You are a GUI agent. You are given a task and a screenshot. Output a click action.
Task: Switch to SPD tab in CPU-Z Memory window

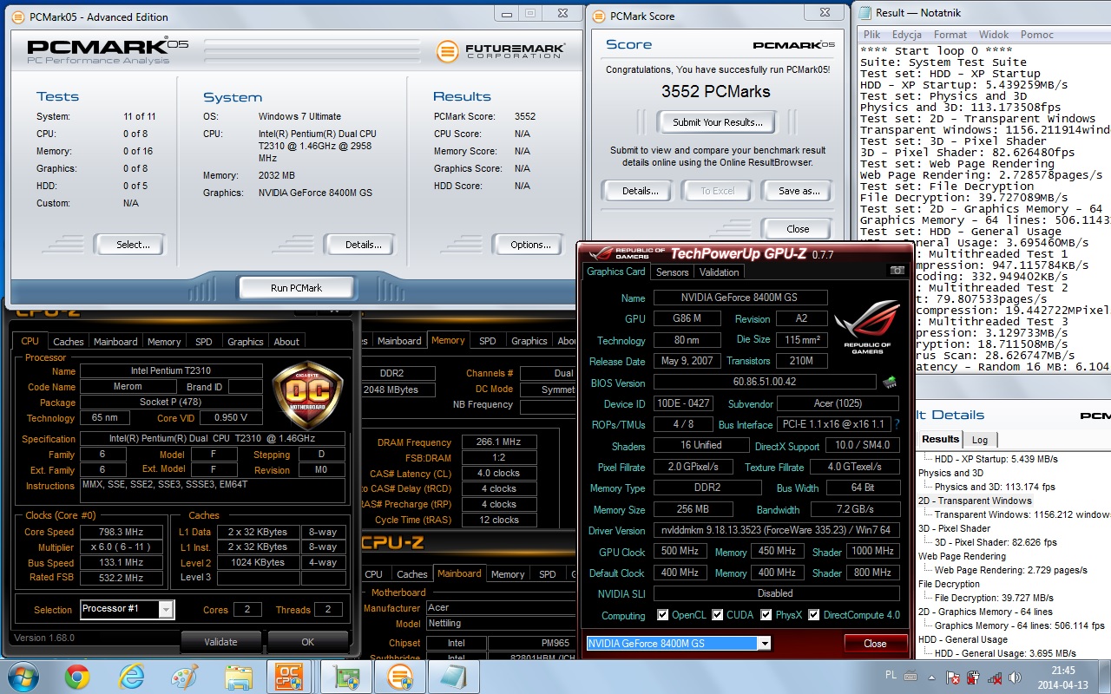[x=488, y=341]
